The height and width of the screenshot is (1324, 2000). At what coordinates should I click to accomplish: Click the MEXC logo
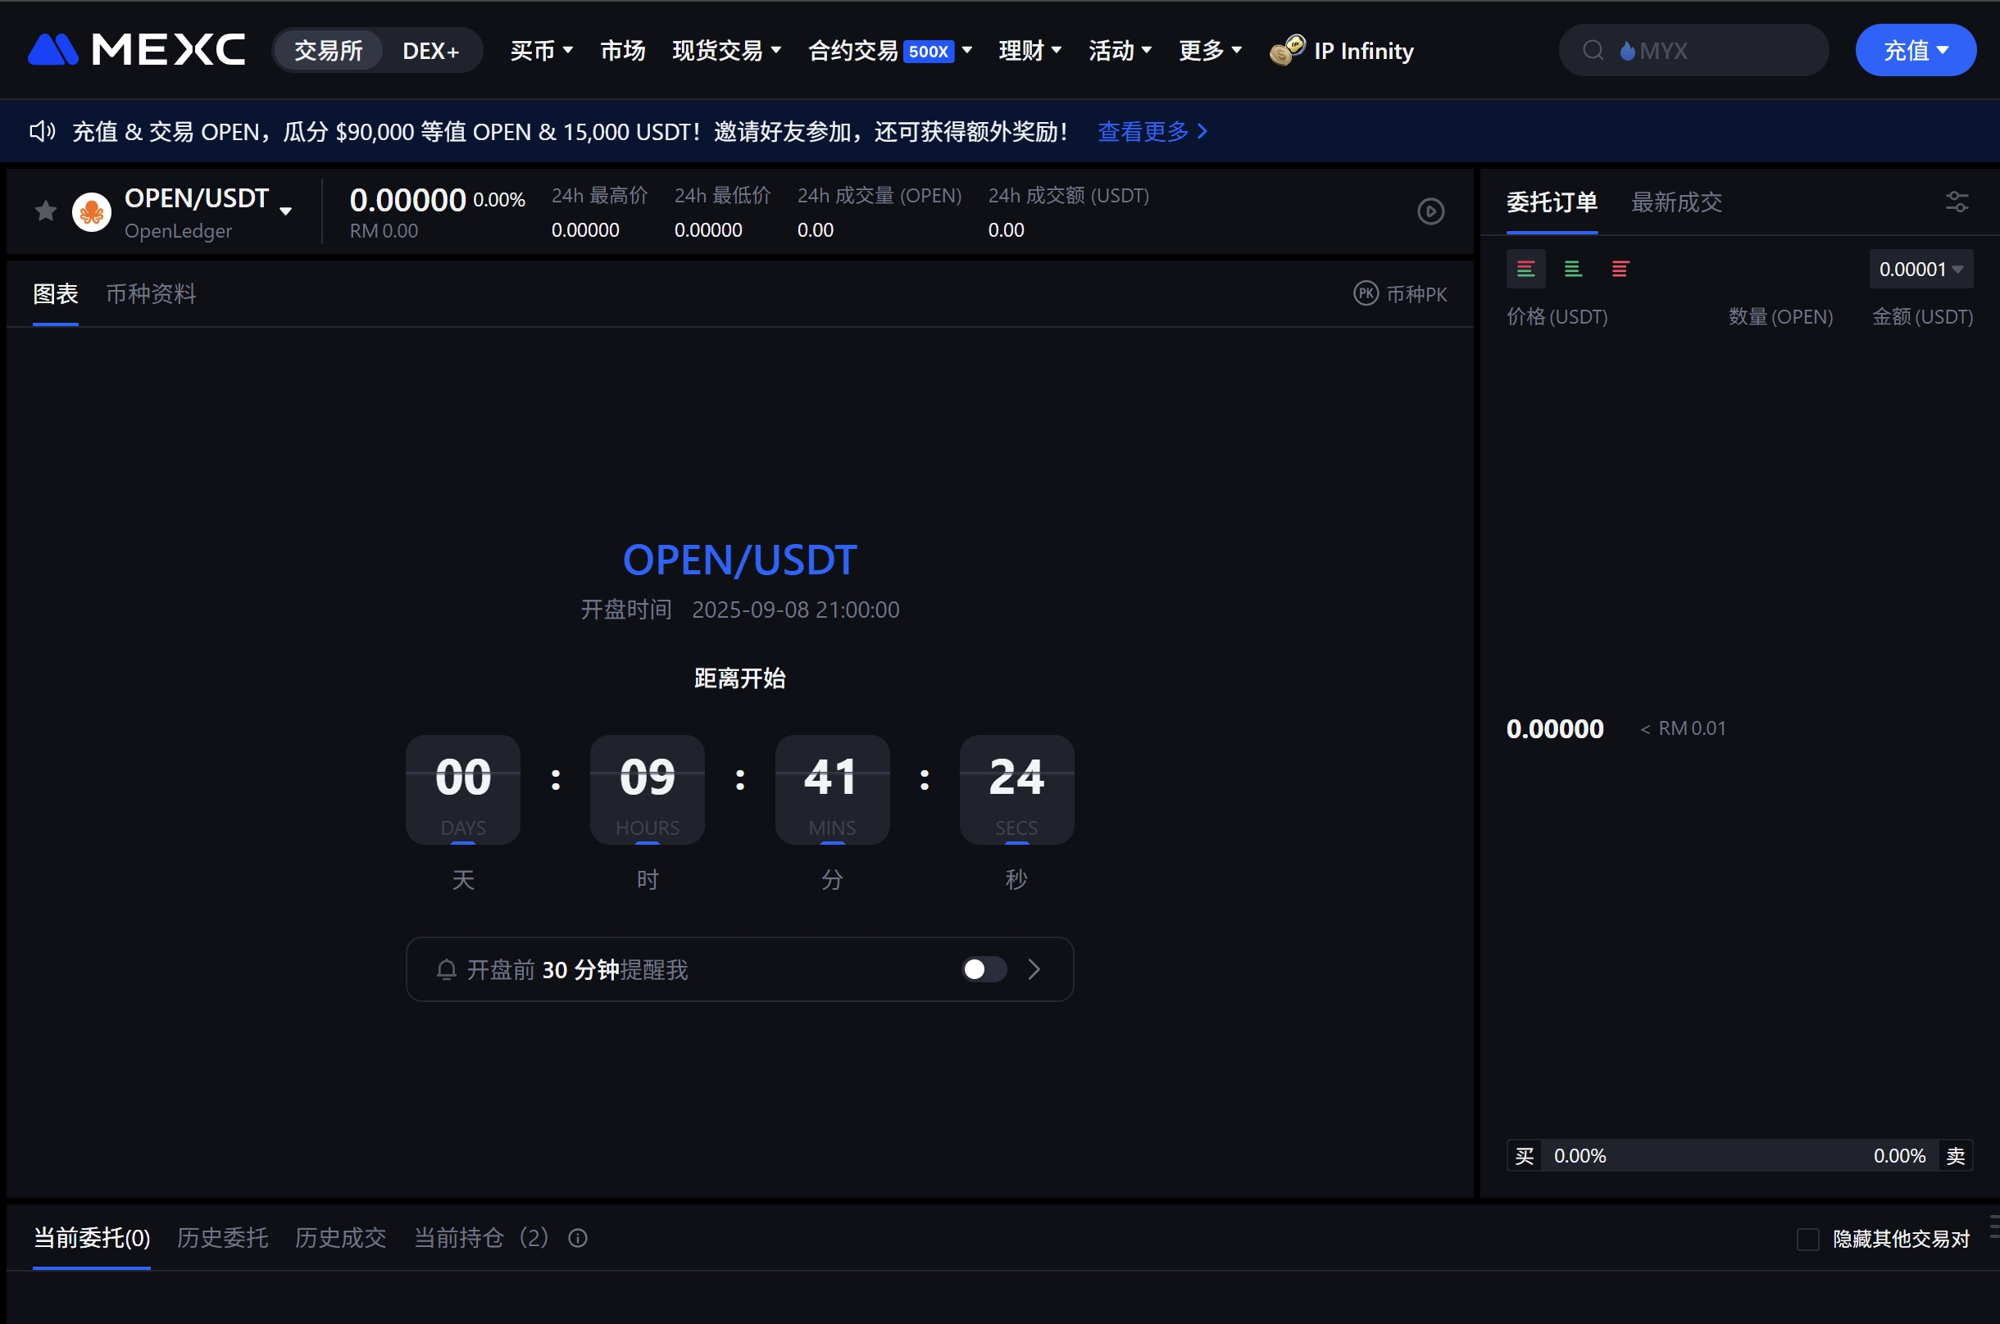[137, 50]
